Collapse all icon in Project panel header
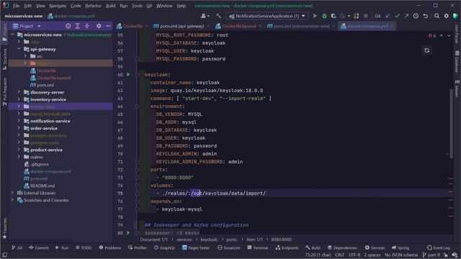This screenshot has width=461, height=259. click(87, 26)
